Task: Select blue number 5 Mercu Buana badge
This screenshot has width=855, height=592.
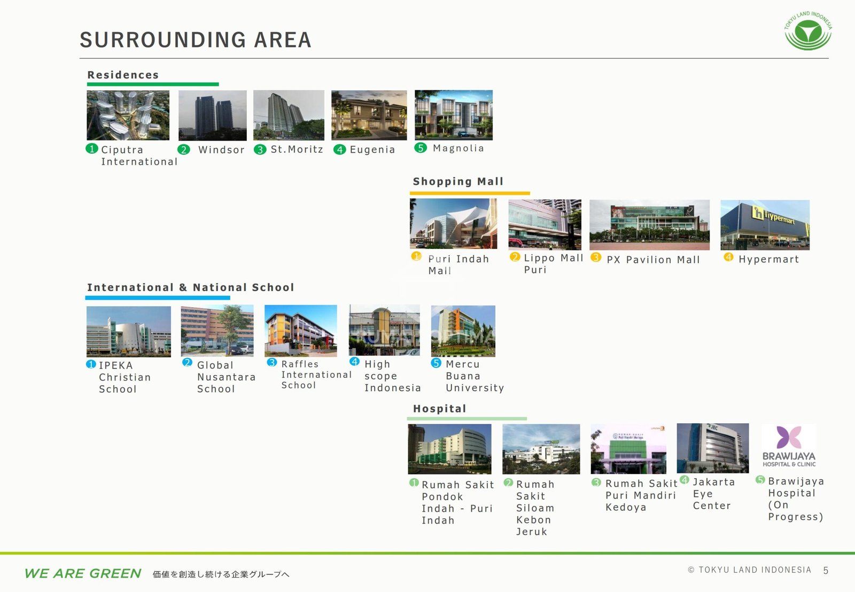Action: [437, 363]
